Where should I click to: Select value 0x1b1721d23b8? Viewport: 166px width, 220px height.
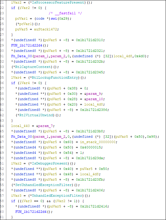point(89,131)
